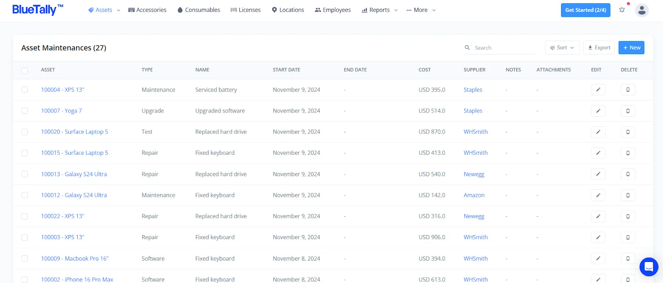Check the 100003 XPS 13 row
The image size is (663, 283).
25,237
